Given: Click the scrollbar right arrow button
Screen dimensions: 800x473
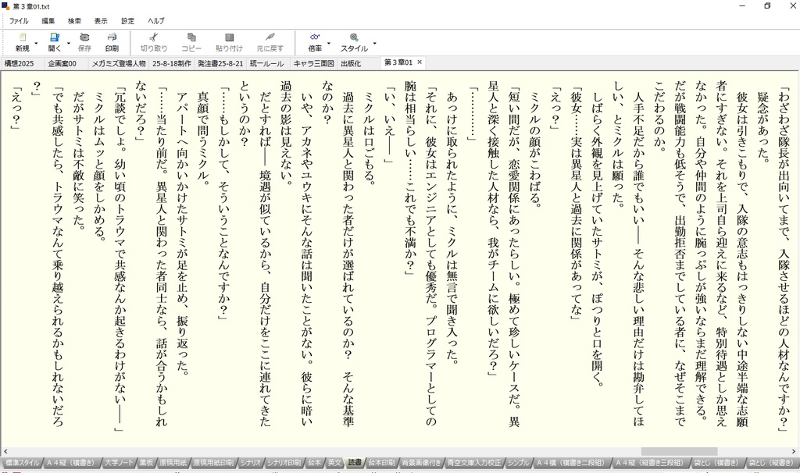Looking at the screenshot, I should click(794, 452).
